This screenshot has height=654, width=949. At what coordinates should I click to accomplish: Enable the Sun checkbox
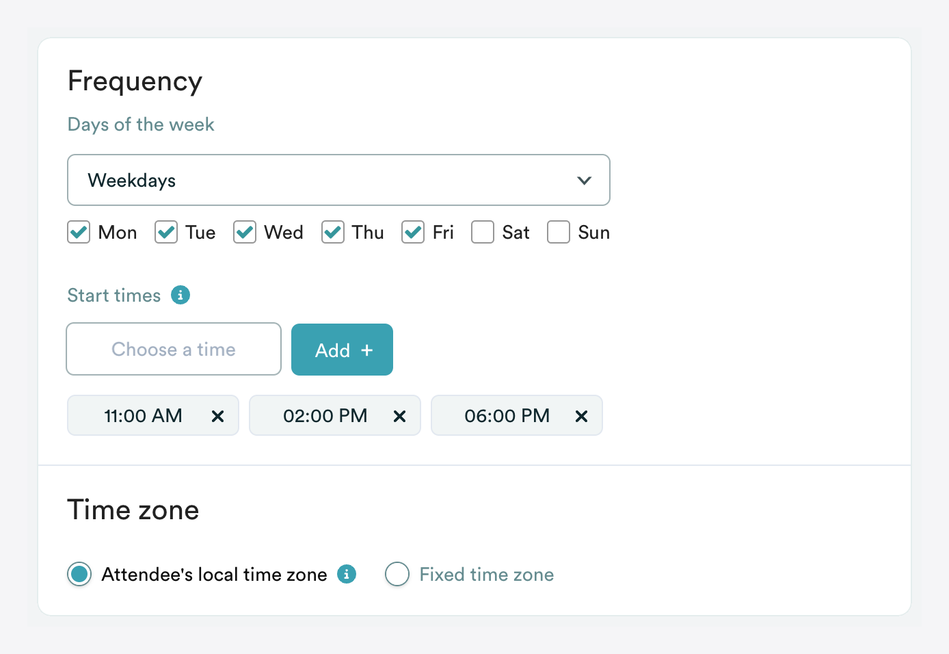click(x=559, y=233)
